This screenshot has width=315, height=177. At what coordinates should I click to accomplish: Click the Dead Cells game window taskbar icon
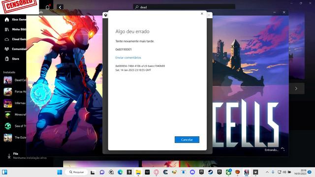pos(247,172)
